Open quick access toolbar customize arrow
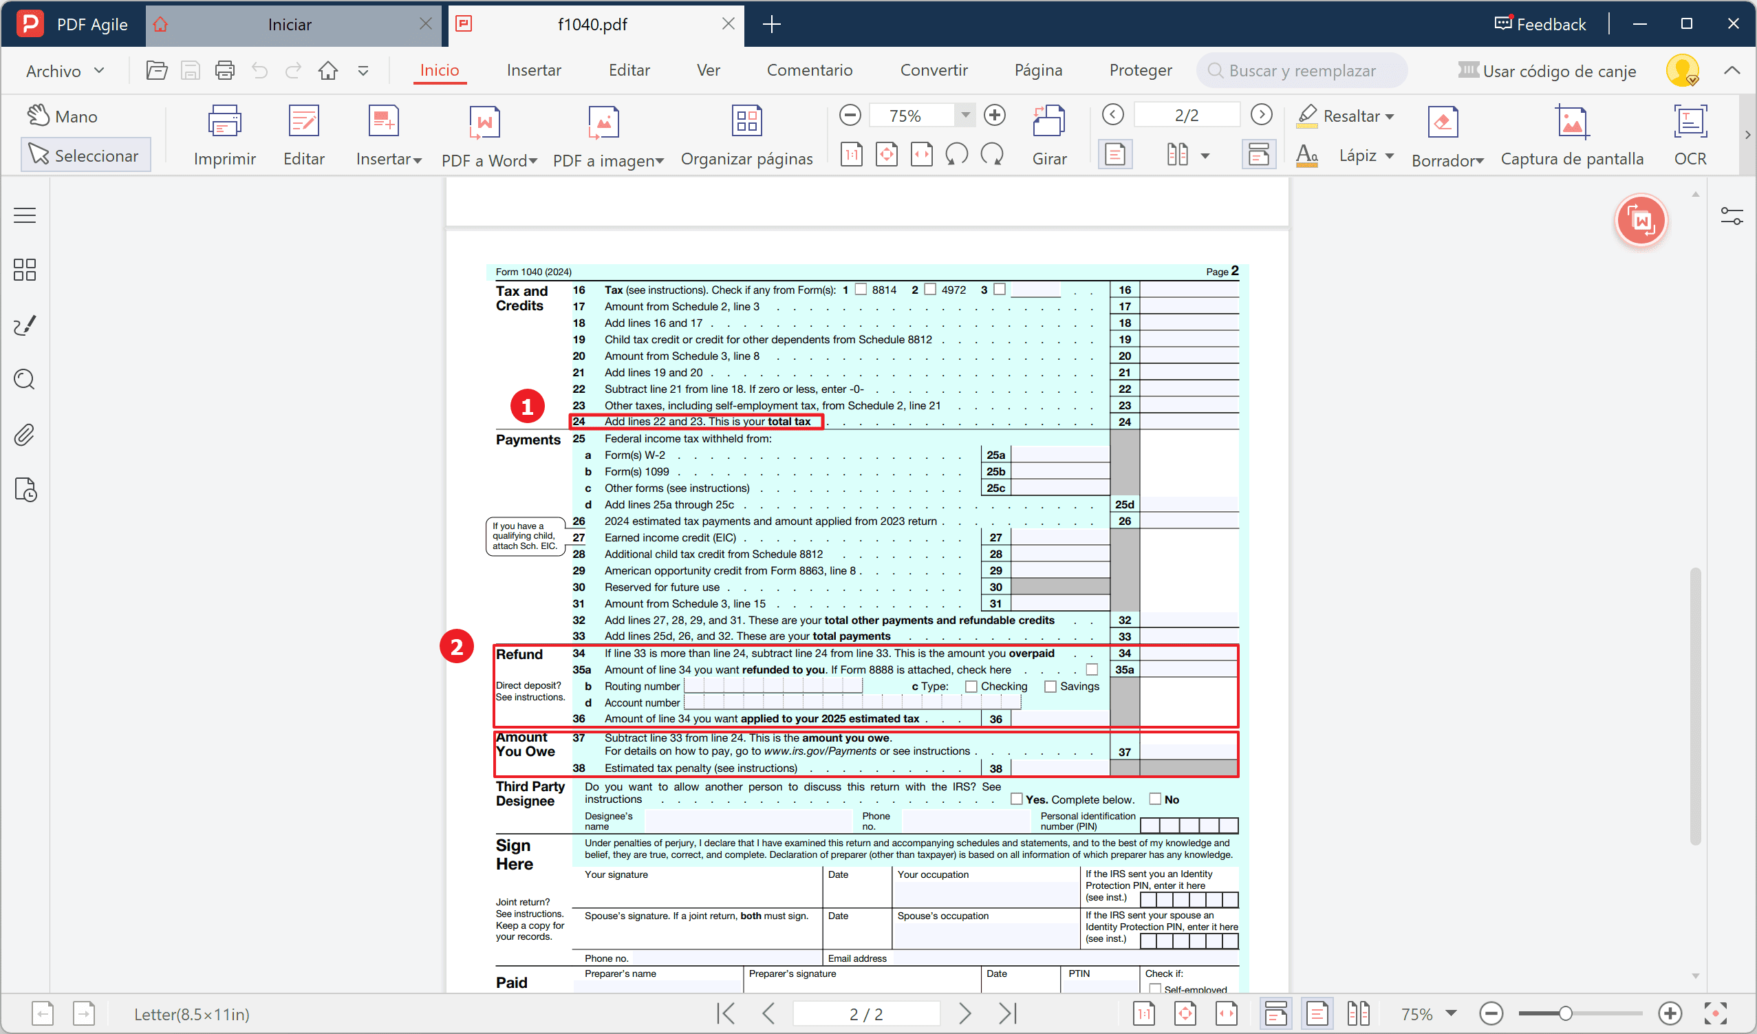The width and height of the screenshot is (1757, 1034). pos(363,70)
